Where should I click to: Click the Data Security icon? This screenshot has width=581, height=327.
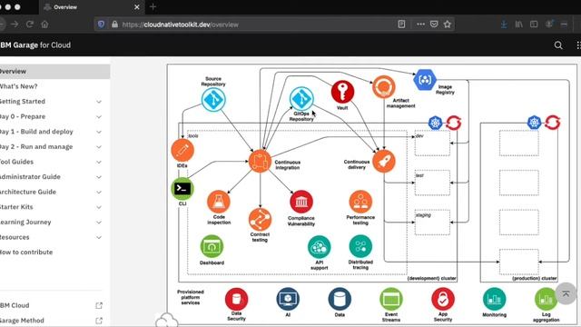point(236,299)
